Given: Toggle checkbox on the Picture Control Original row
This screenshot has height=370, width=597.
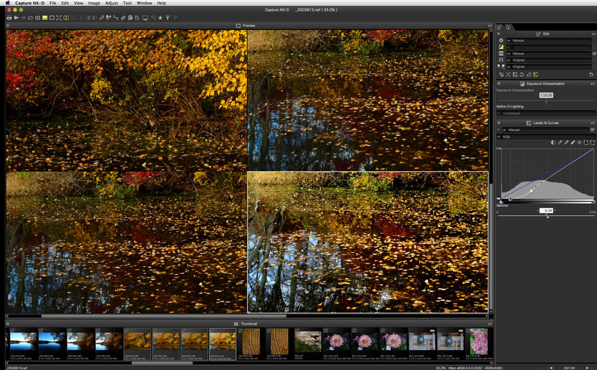Looking at the screenshot, I should coord(595,60).
